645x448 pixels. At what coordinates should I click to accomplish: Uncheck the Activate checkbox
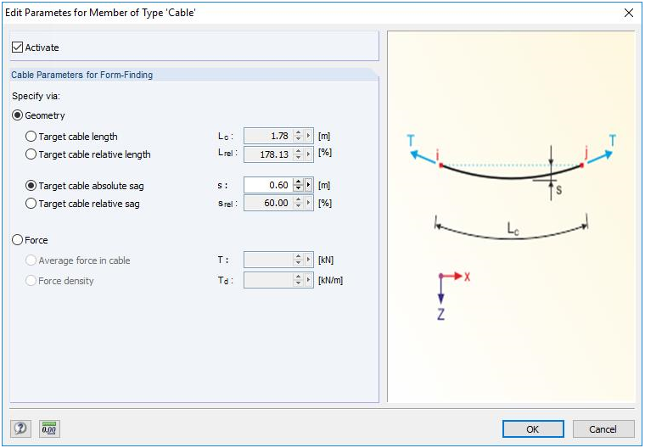point(18,48)
